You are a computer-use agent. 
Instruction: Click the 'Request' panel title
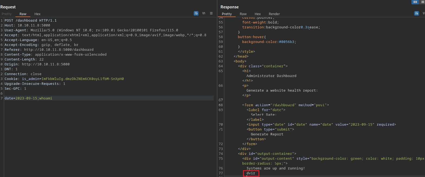pyautogui.click(x=8, y=7)
